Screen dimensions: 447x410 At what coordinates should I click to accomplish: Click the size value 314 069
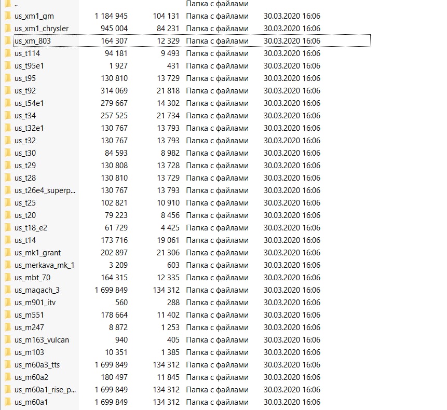coord(114,91)
